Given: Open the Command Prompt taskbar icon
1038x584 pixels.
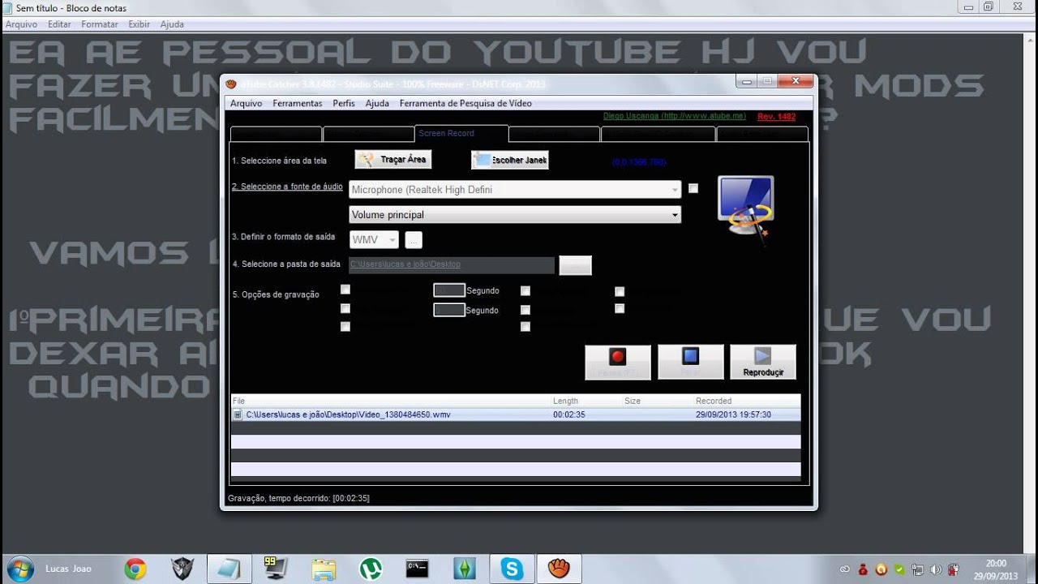Looking at the screenshot, I should pyautogui.click(x=417, y=569).
